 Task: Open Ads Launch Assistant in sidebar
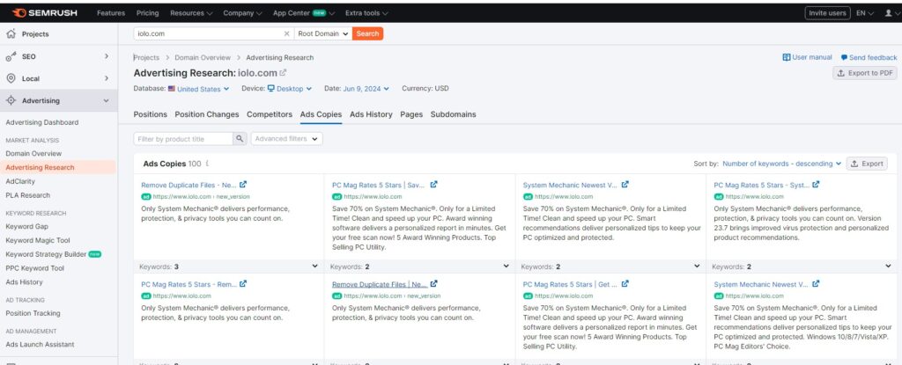coord(40,344)
